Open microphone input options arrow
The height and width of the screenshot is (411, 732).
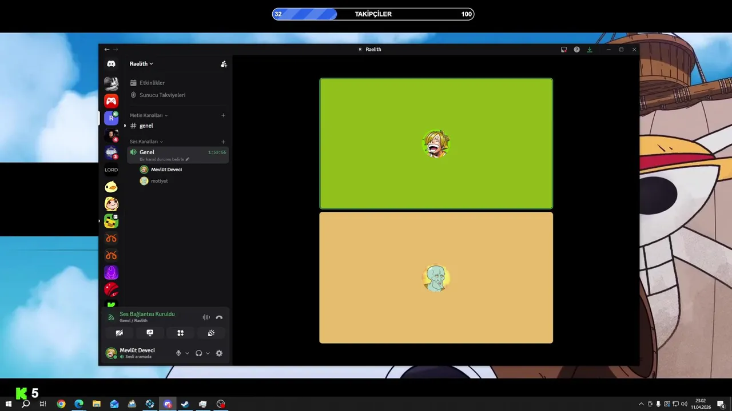point(187,353)
